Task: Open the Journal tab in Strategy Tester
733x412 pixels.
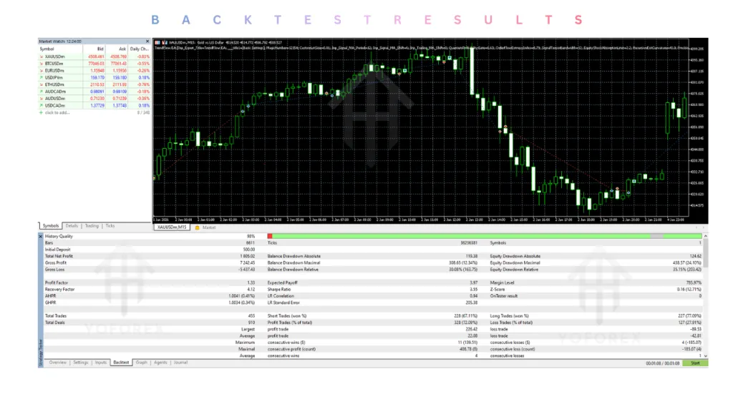Action: [180, 363]
